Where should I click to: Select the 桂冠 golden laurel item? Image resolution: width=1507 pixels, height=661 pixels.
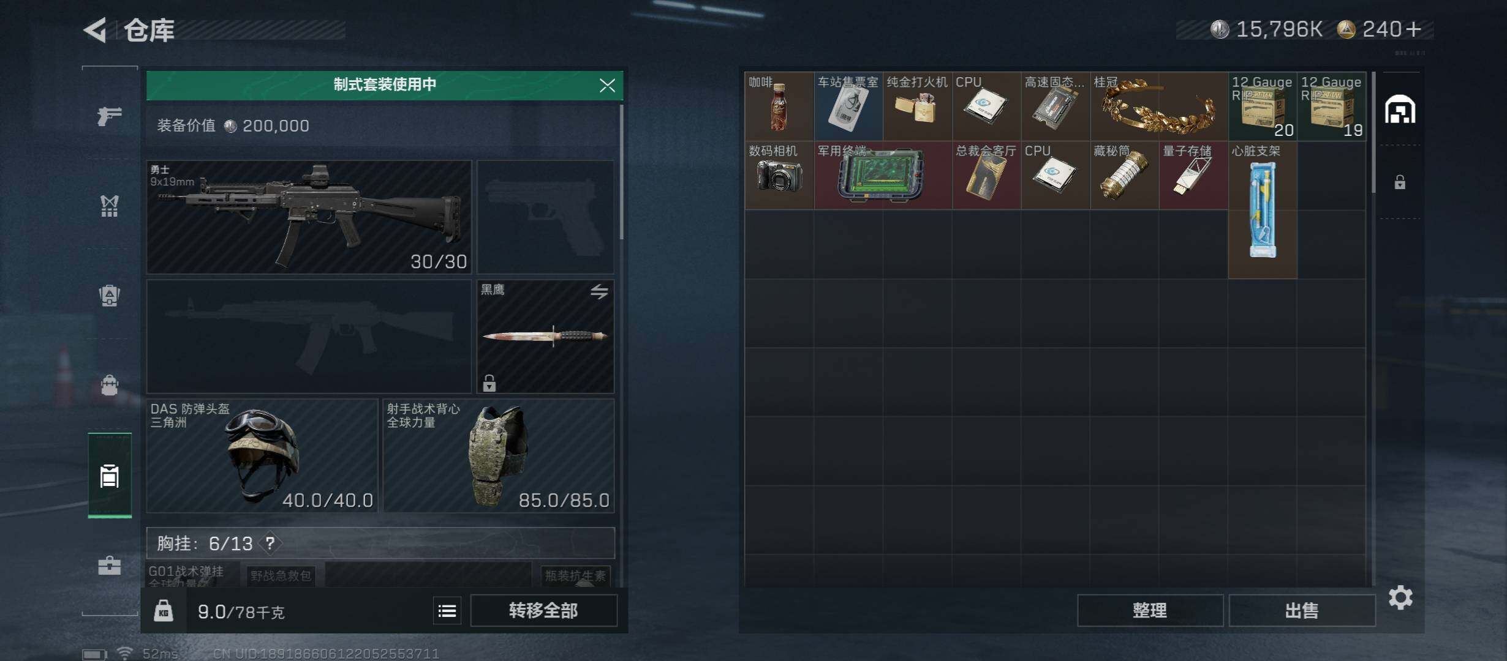point(1159,106)
